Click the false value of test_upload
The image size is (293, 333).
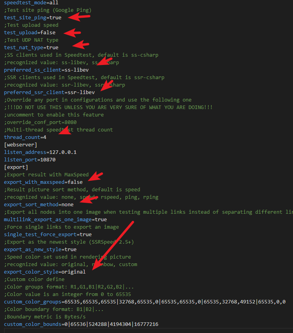pos(48,33)
